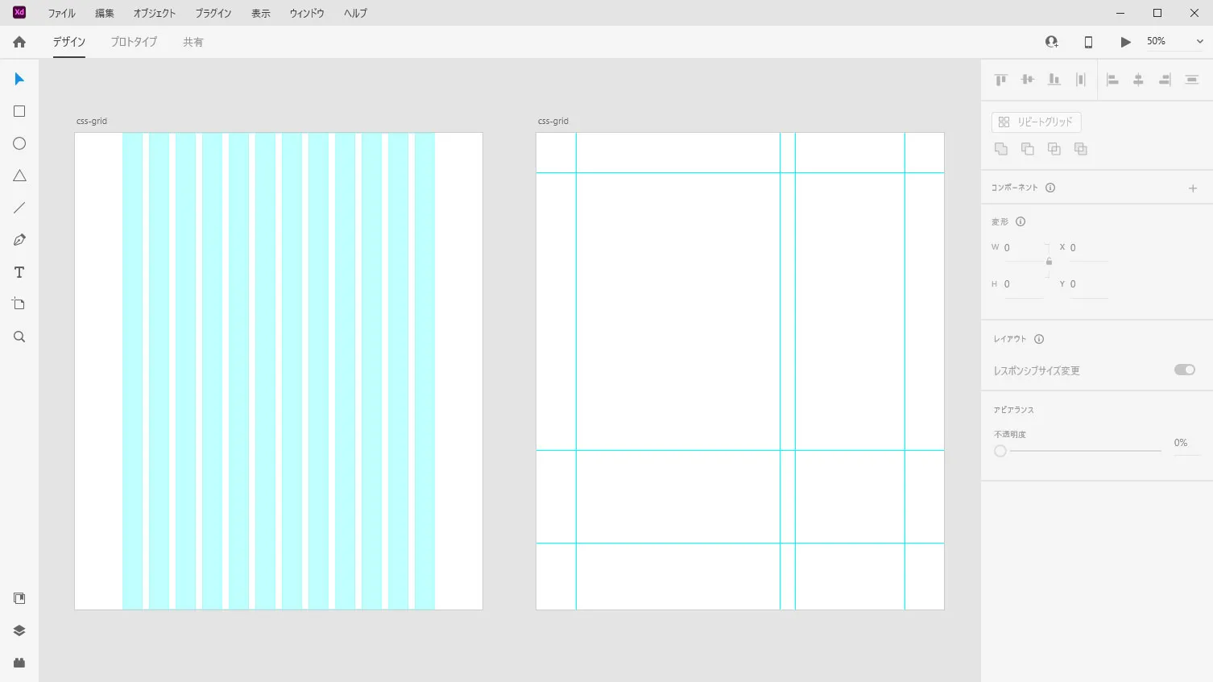Select the Line tool

point(19,207)
